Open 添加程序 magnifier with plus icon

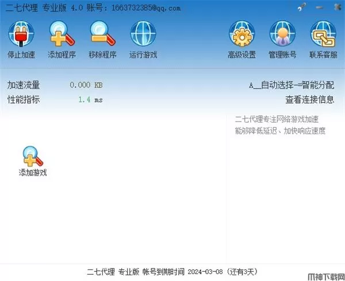[62, 34]
